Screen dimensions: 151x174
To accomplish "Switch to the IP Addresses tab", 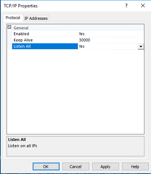I will (x=36, y=18).
